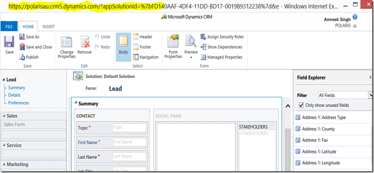Viewport: 374px width, 173px height.
Task: Open Managed Properties
Action: click(x=222, y=57)
